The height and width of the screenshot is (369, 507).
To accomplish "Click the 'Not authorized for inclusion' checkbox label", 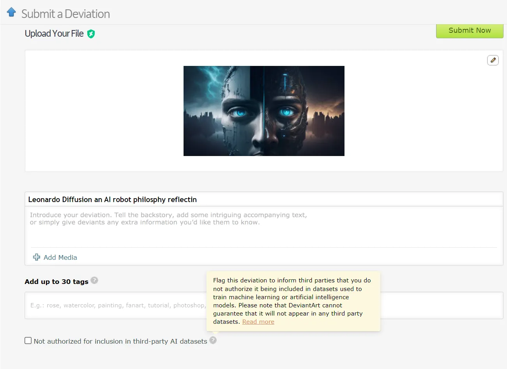I will coord(120,341).
